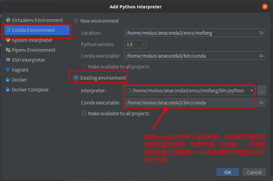273x181 pixels.
Task: Confirm with the OK button
Action: pyautogui.click(x=228, y=172)
